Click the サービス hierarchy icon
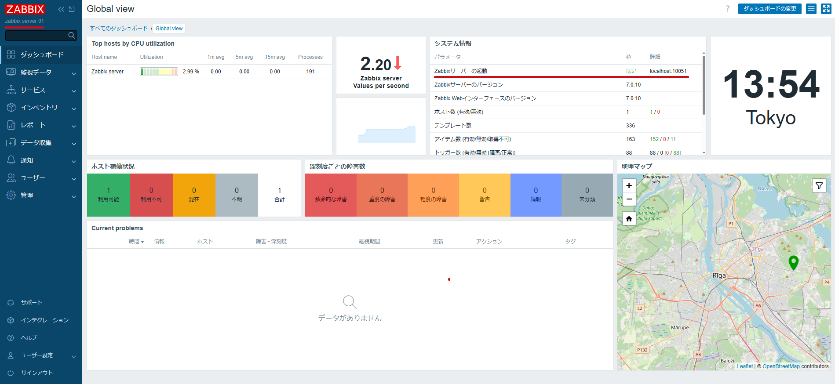835x384 pixels. [11, 90]
